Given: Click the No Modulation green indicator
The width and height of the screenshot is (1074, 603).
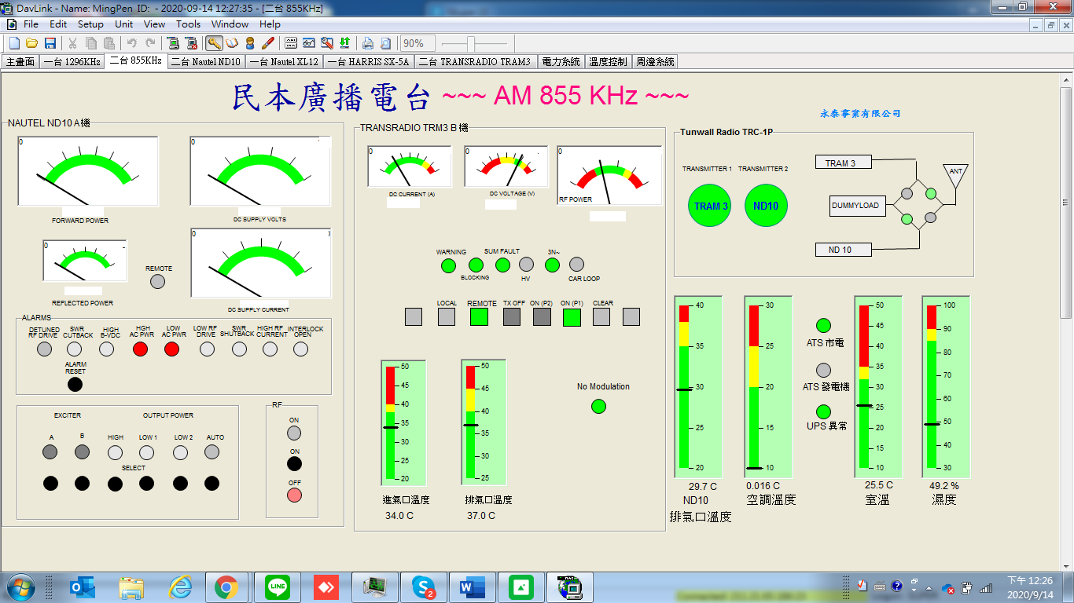Looking at the screenshot, I should tap(598, 406).
